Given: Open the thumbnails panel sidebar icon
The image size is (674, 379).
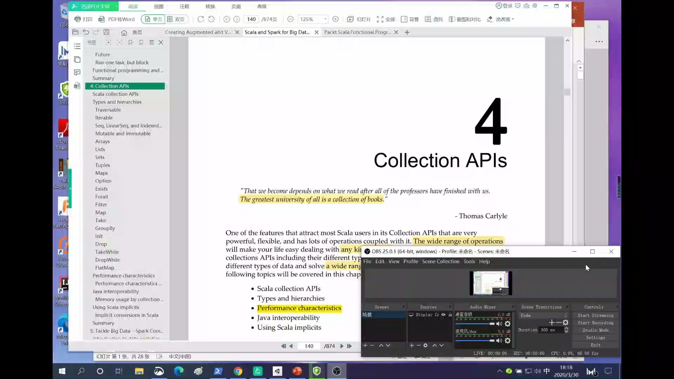Looking at the screenshot, I should [77, 59].
